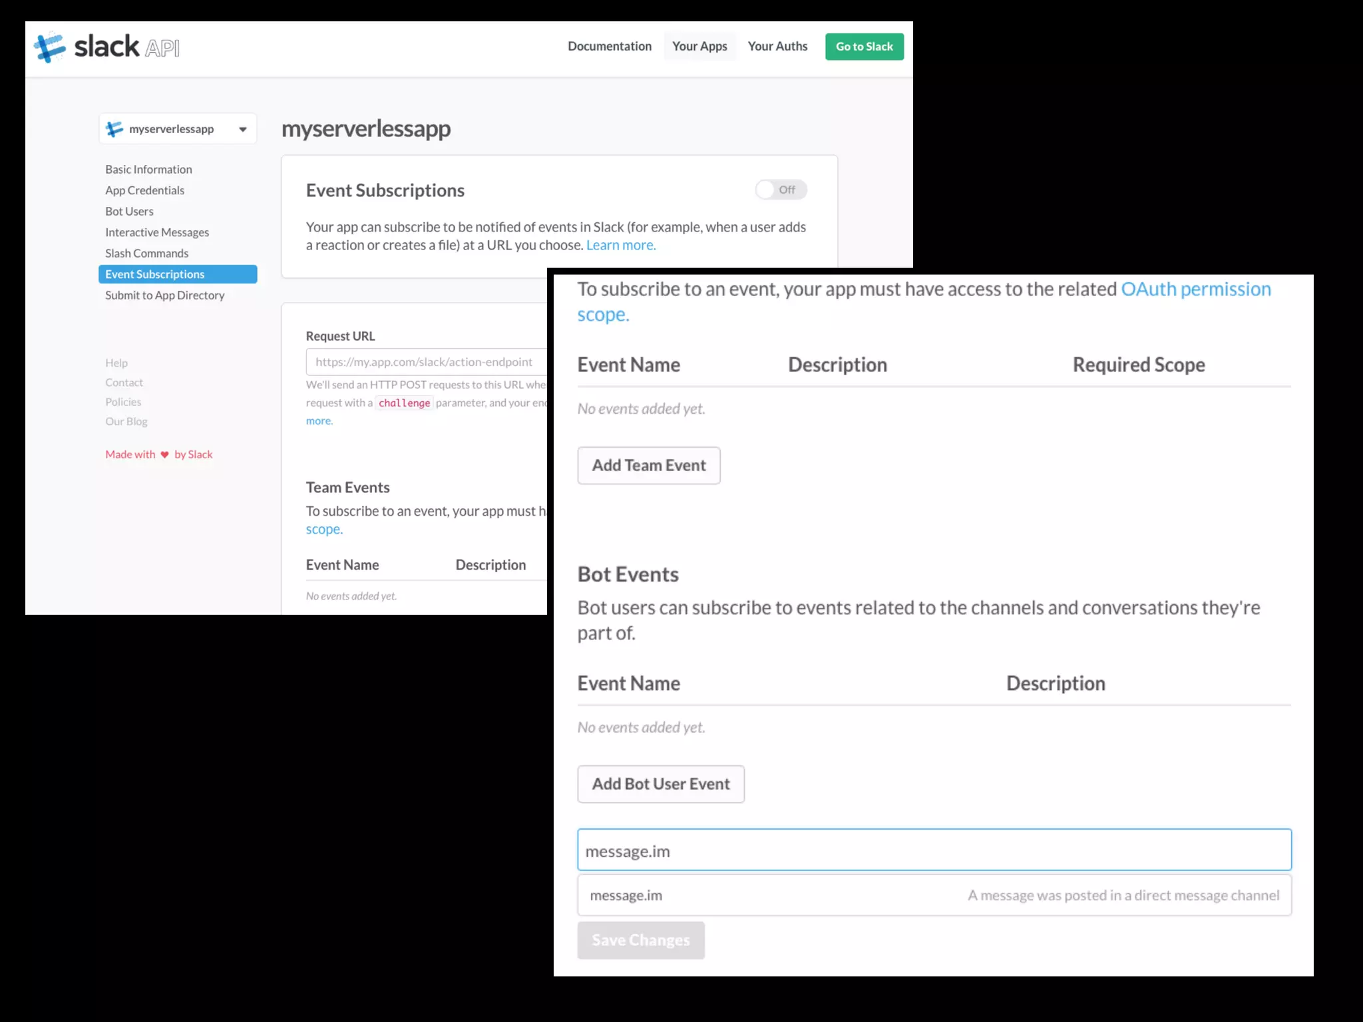
Task: Select Slash Commands in sidebar
Action: pyautogui.click(x=146, y=254)
